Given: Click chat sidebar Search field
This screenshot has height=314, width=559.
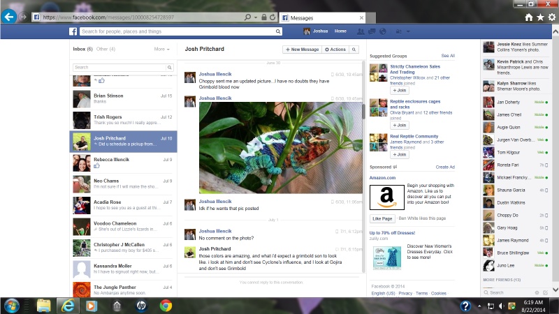Looking at the screenshot, I should click(508, 292).
